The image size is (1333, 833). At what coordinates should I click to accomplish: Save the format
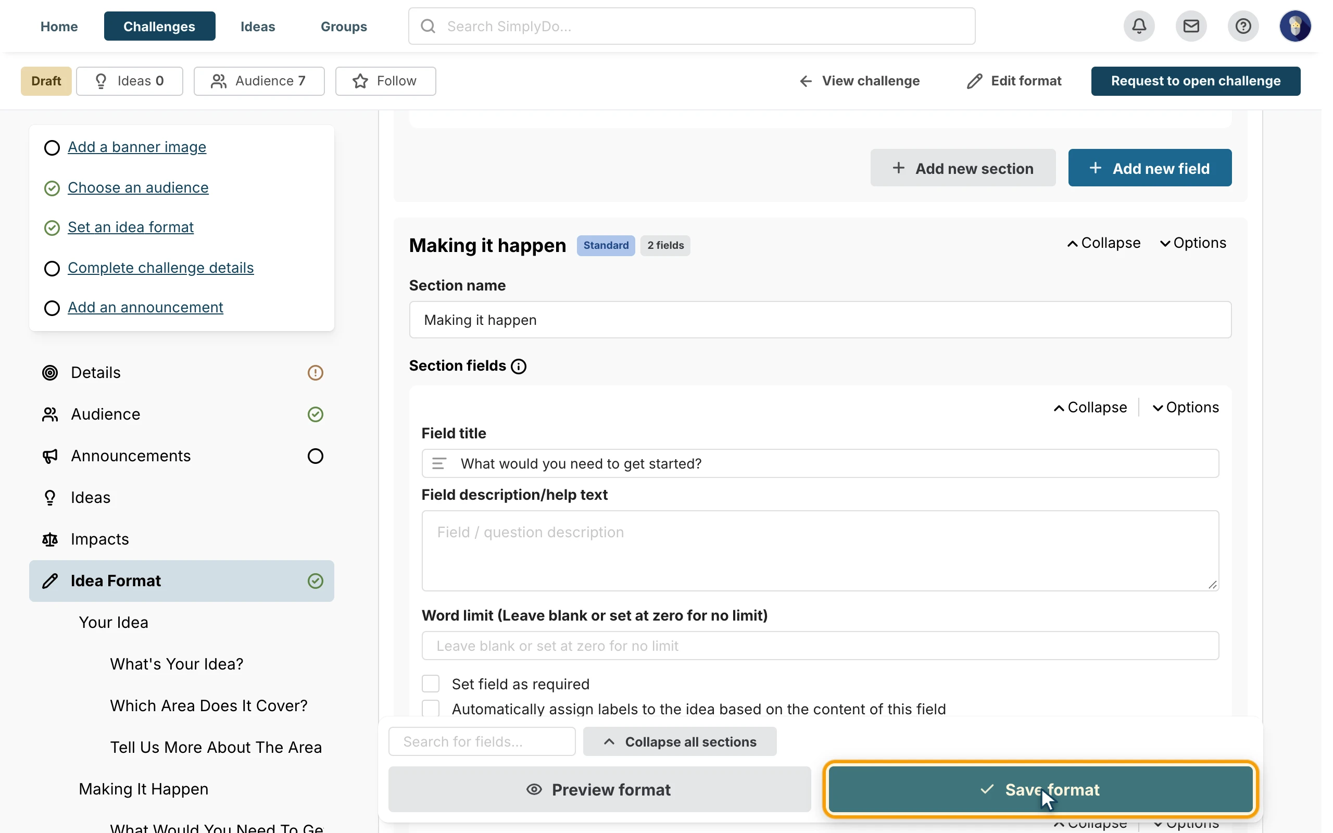pyautogui.click(x=1040, y=789)
